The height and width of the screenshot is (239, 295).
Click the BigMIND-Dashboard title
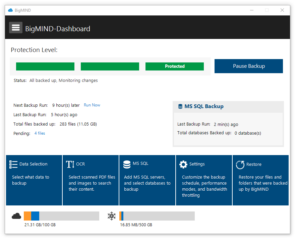[x=58, y=29]
